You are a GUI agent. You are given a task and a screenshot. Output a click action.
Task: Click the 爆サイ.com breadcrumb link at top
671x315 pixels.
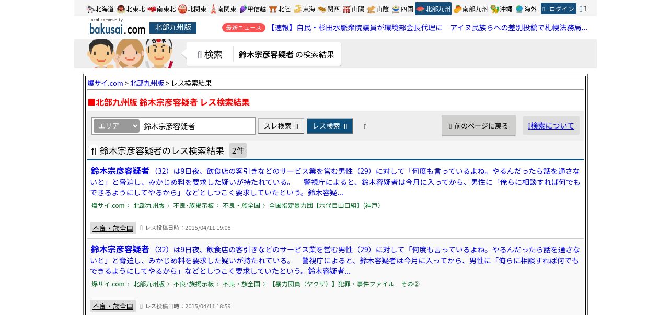105,83
